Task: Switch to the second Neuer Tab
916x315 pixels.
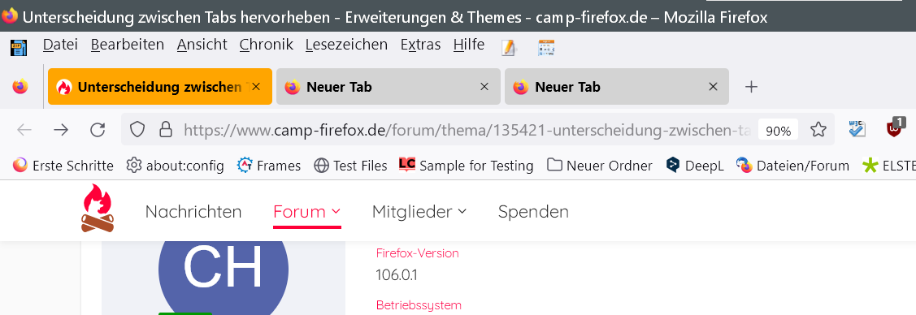Action: point(616,87)
